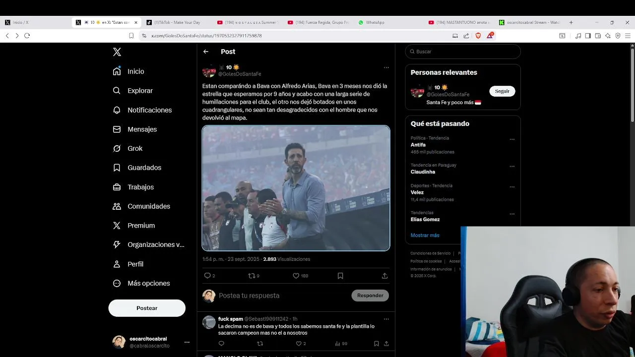Open fuck spam reply's three-dot menu

[386, 319]
